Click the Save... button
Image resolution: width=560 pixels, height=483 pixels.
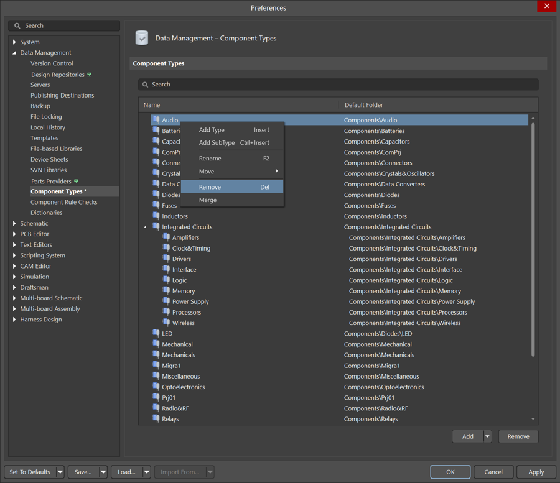[x=83, y=472]
